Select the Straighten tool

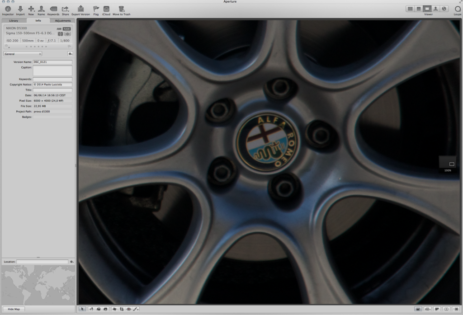[x=114, y=309]
